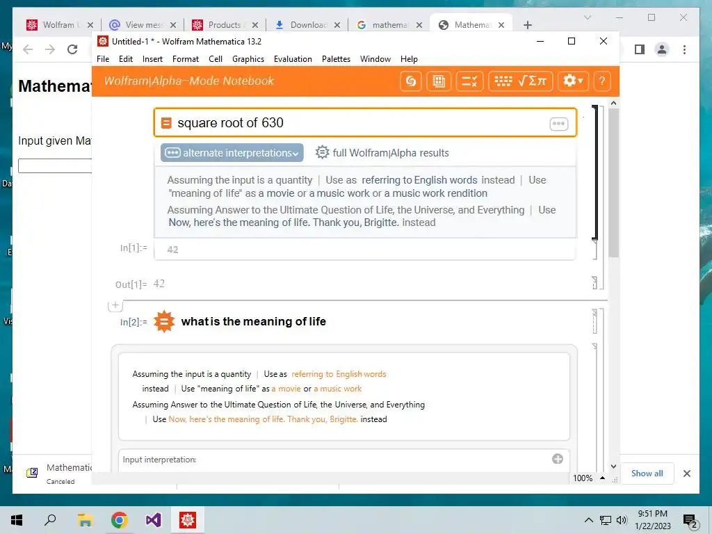Open the Format menu
Screen dimensions: 712x534
[x=186, y=59]
